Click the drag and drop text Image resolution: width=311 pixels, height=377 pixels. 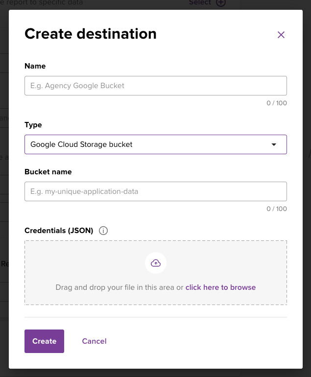point(120,287)
